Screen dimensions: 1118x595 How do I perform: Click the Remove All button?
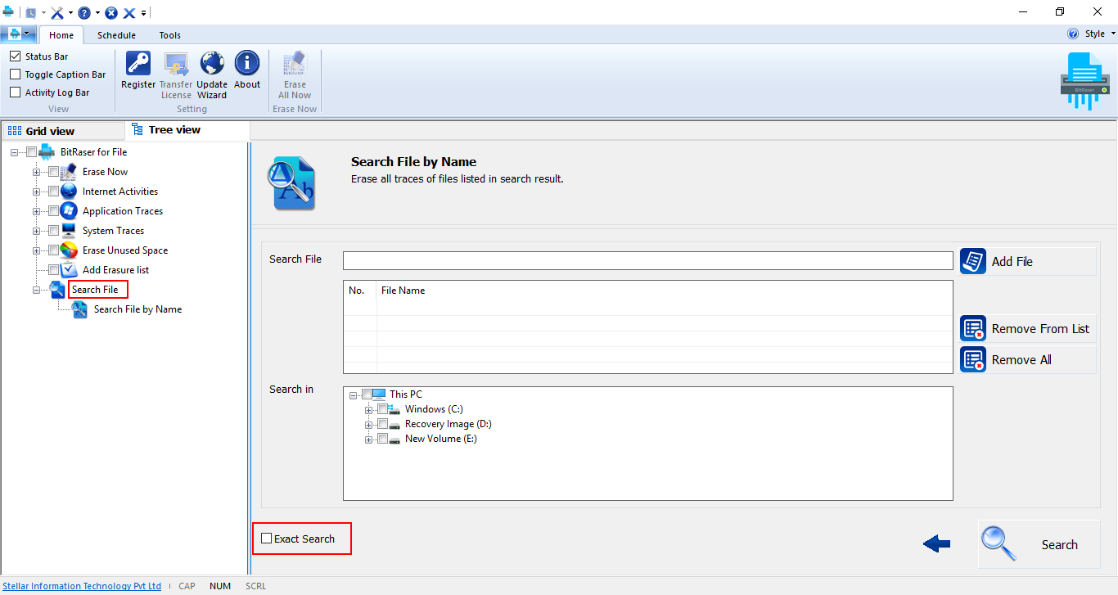coord(1027,360)
